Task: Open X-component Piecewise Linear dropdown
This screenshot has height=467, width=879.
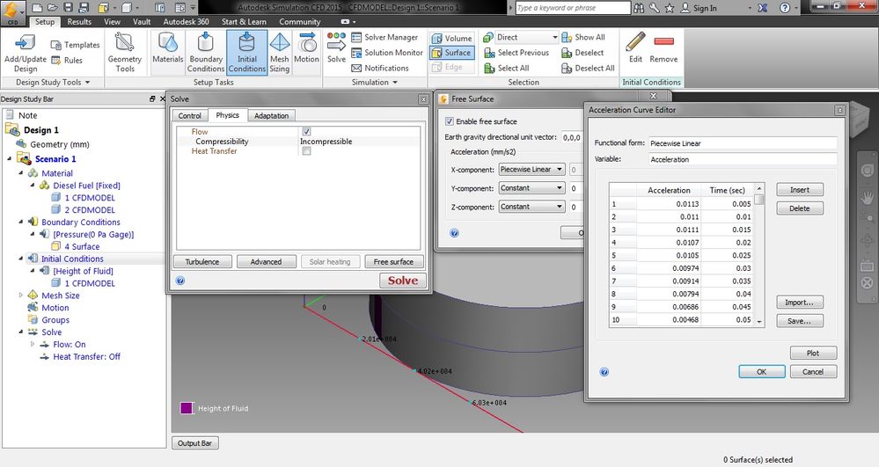Action: [531, 170]
